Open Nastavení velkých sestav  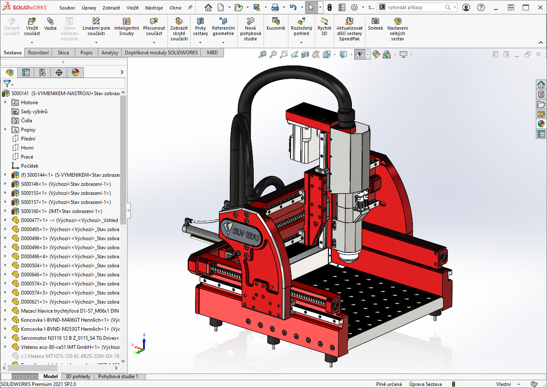coord(398,29)
